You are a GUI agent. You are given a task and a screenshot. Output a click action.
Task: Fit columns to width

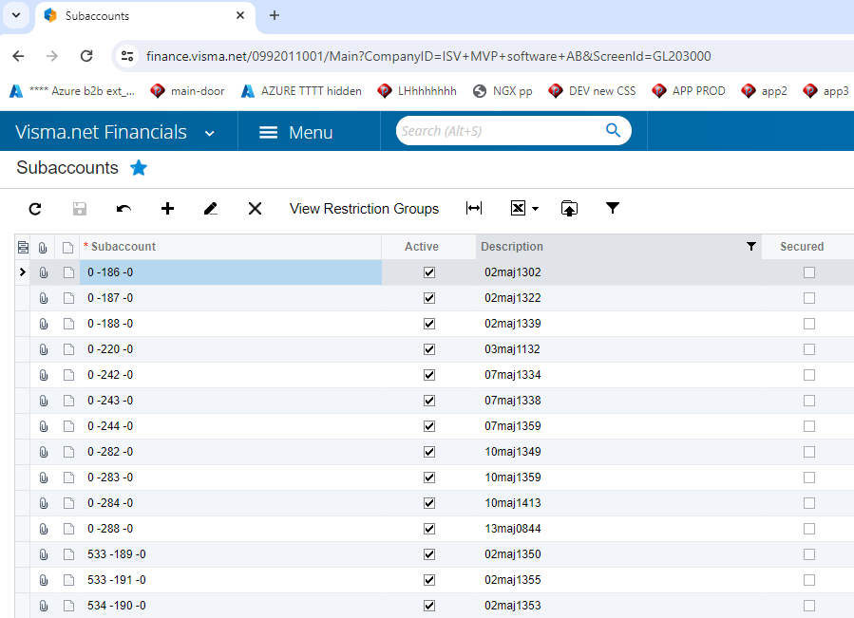(x=474, y=208)
